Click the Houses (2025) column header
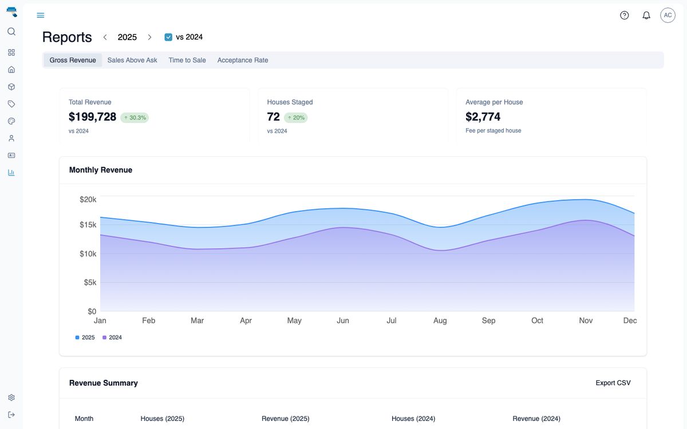This screenshot has height=429, width=687. 163,419
